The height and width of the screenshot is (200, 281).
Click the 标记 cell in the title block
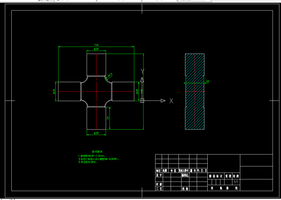click(x=158, y=170)
